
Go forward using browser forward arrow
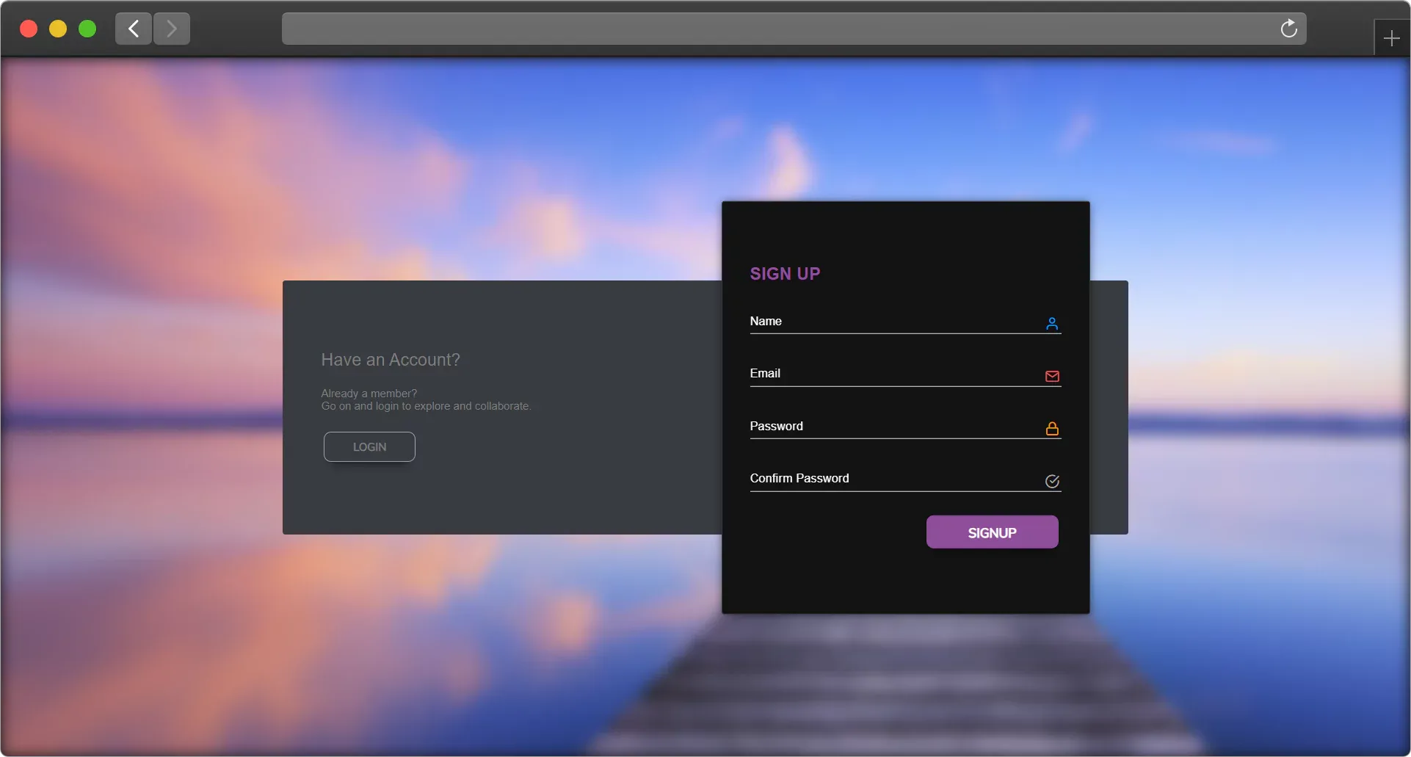coord(172,29)
